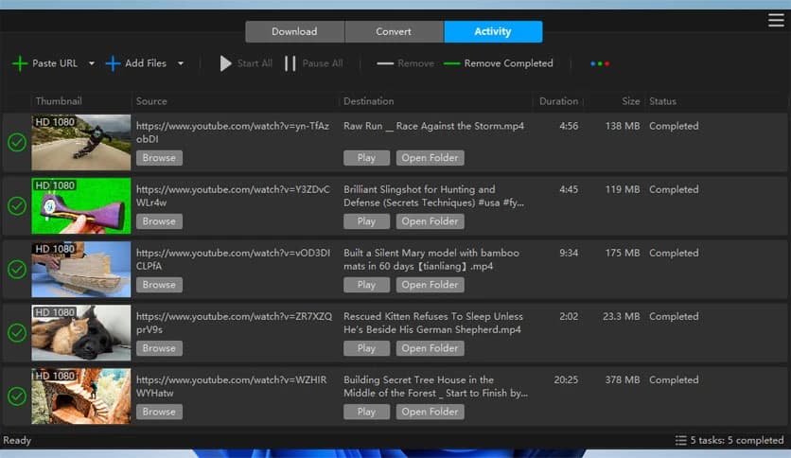791x458 pixels.
Task: Click the Paste URL label
Action: point(55,63)
